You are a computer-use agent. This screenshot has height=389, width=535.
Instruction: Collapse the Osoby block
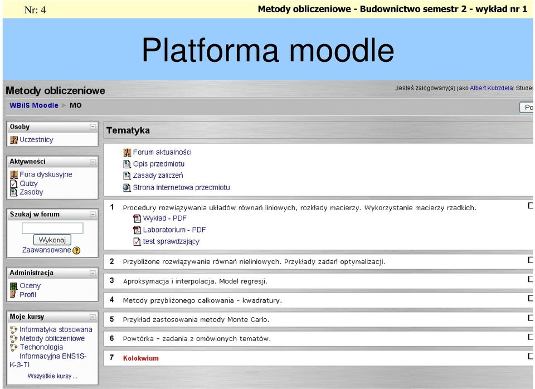[93, 127]
